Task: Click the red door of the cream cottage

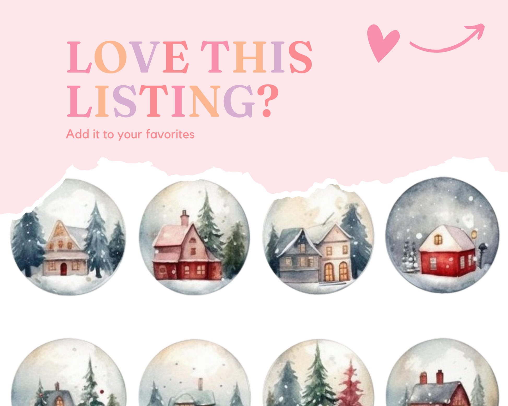Action: (63, 269)
